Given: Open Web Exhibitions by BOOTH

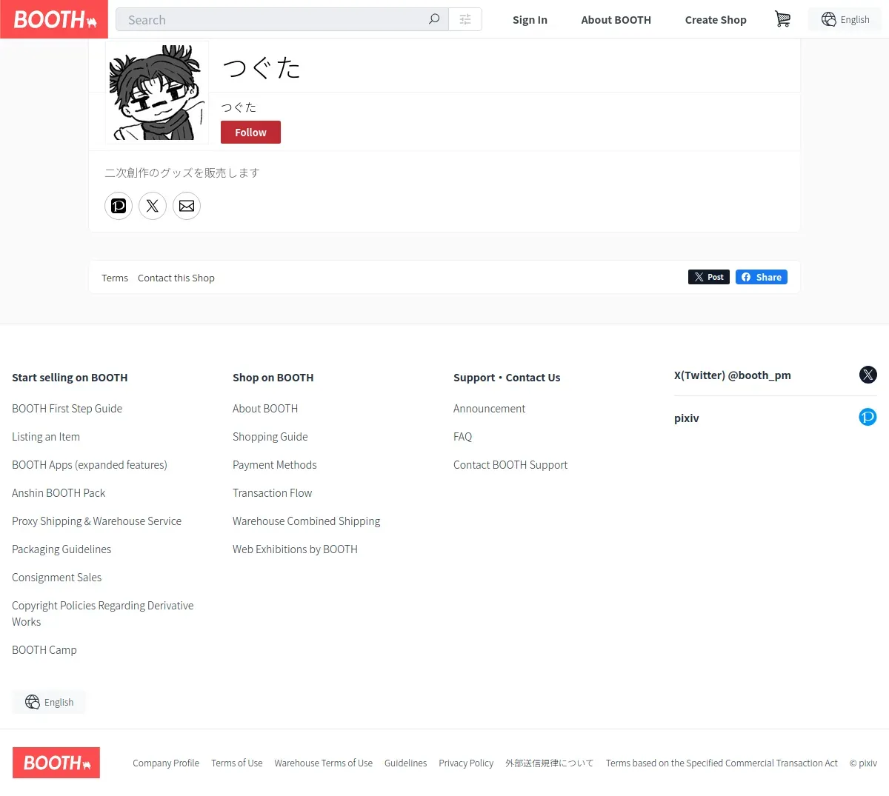Looking at the screenshot, I should pos(295,549).
